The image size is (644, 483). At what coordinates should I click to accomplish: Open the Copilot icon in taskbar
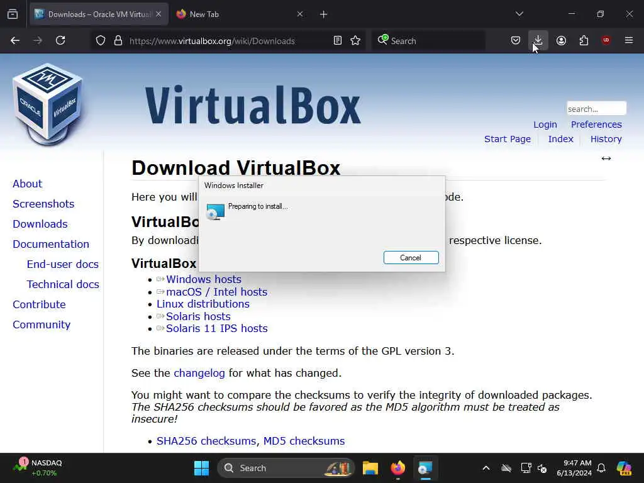[x=624, y=468]
